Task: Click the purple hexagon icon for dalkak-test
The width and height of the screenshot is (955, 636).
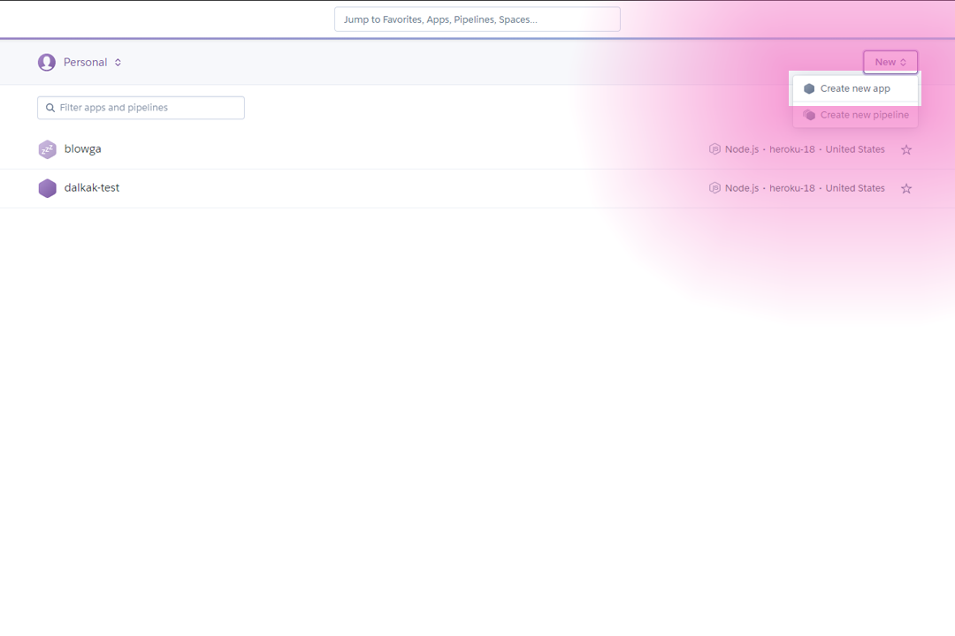Action: (48, 188)
